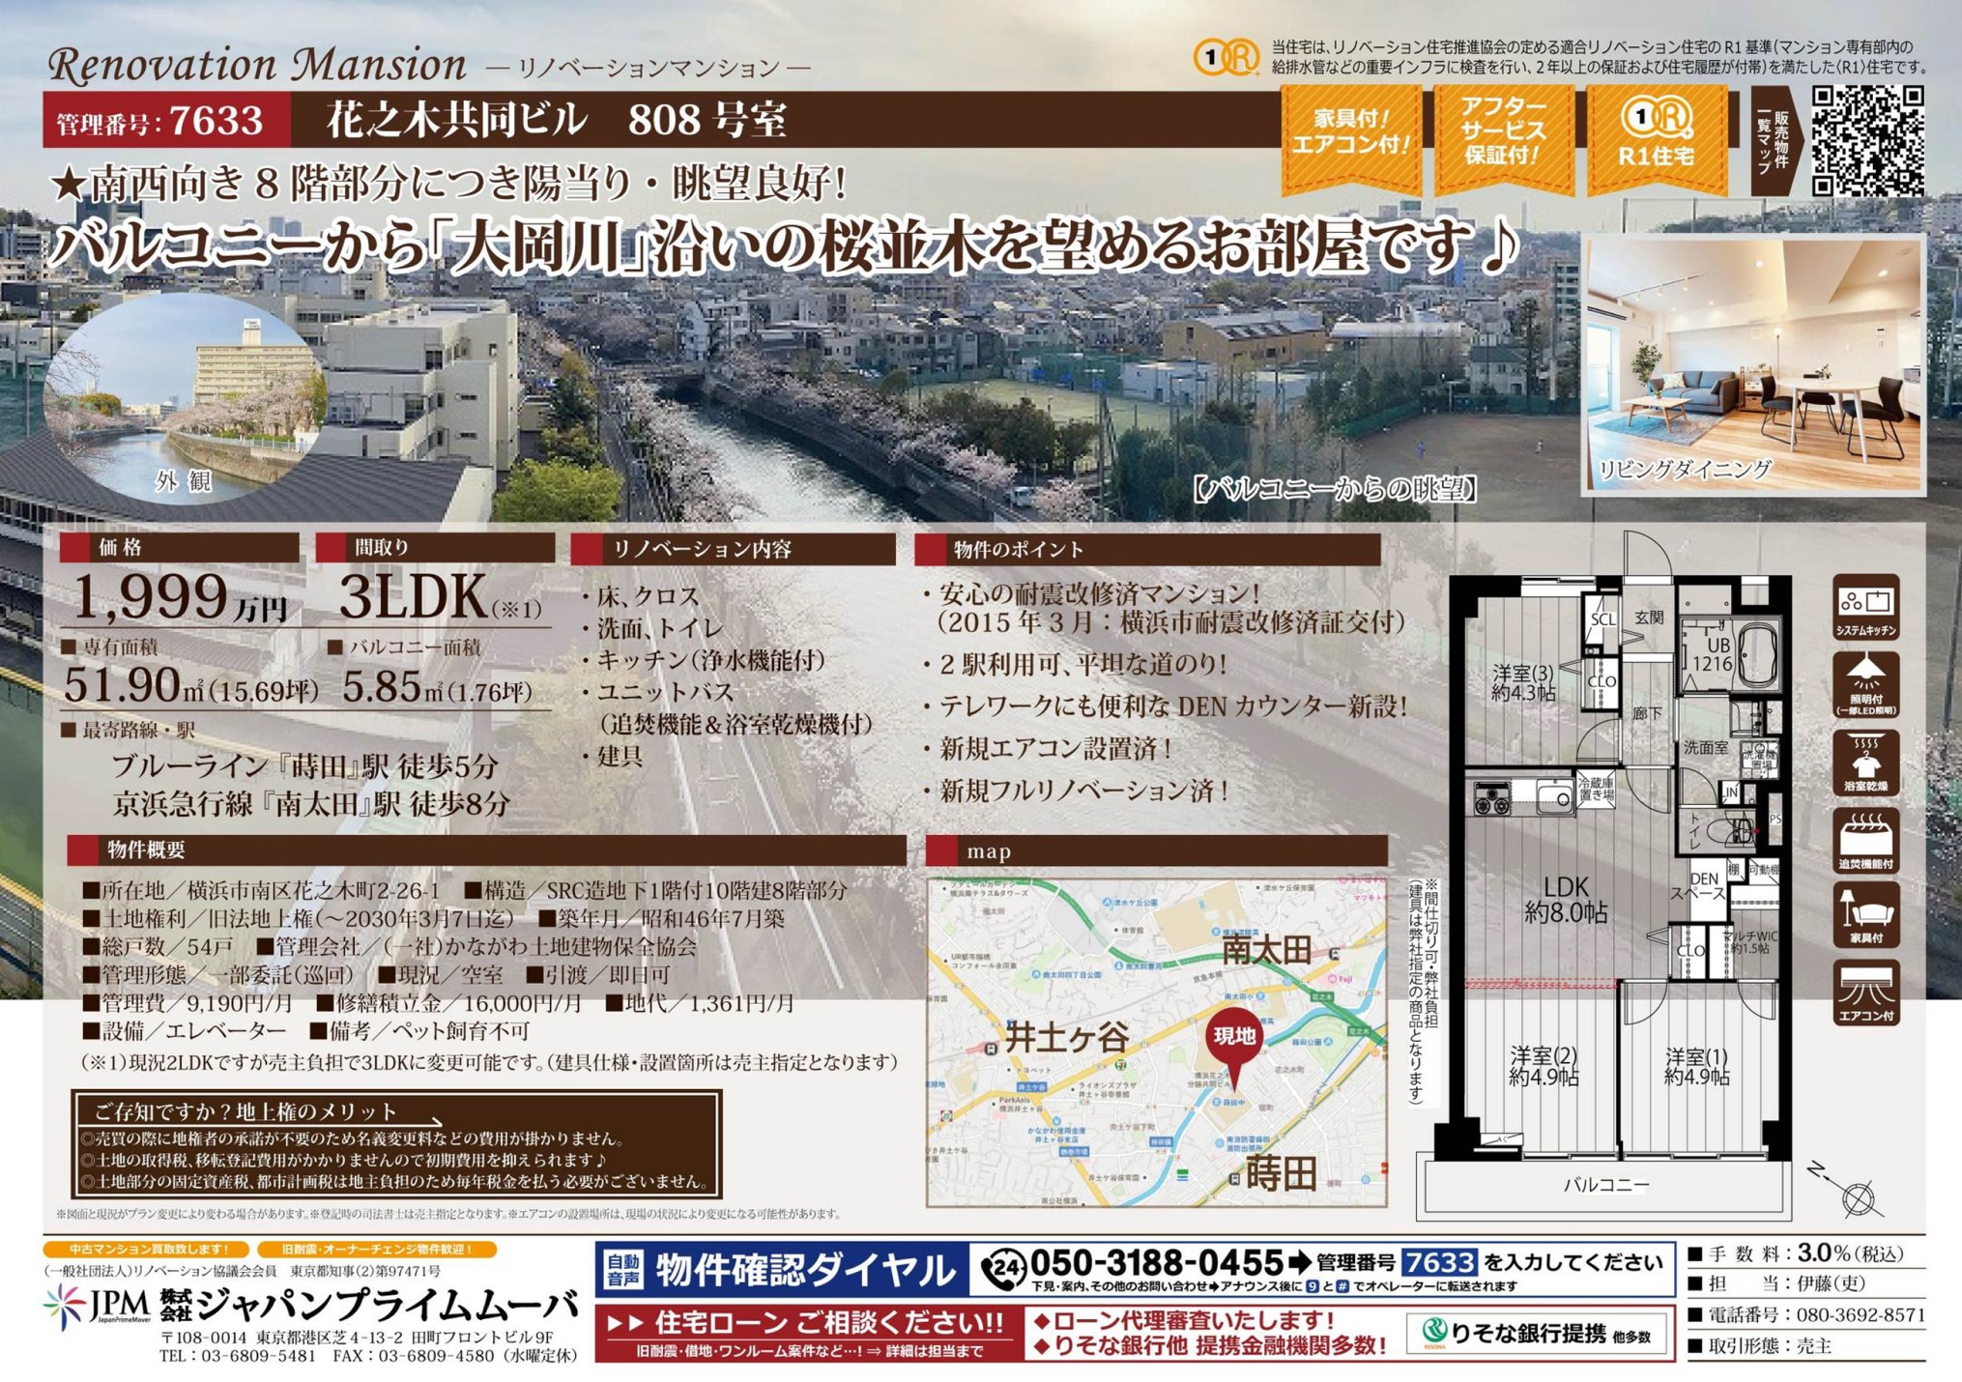Click the LED lighting feature icon
Viewport: 1962px width, 1382px height.
(x=1864, y=683)
